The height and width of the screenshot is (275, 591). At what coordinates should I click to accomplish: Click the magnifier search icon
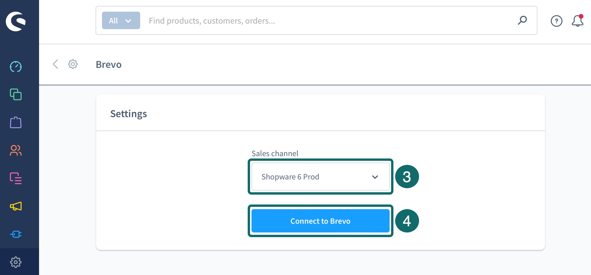(522, 20)
